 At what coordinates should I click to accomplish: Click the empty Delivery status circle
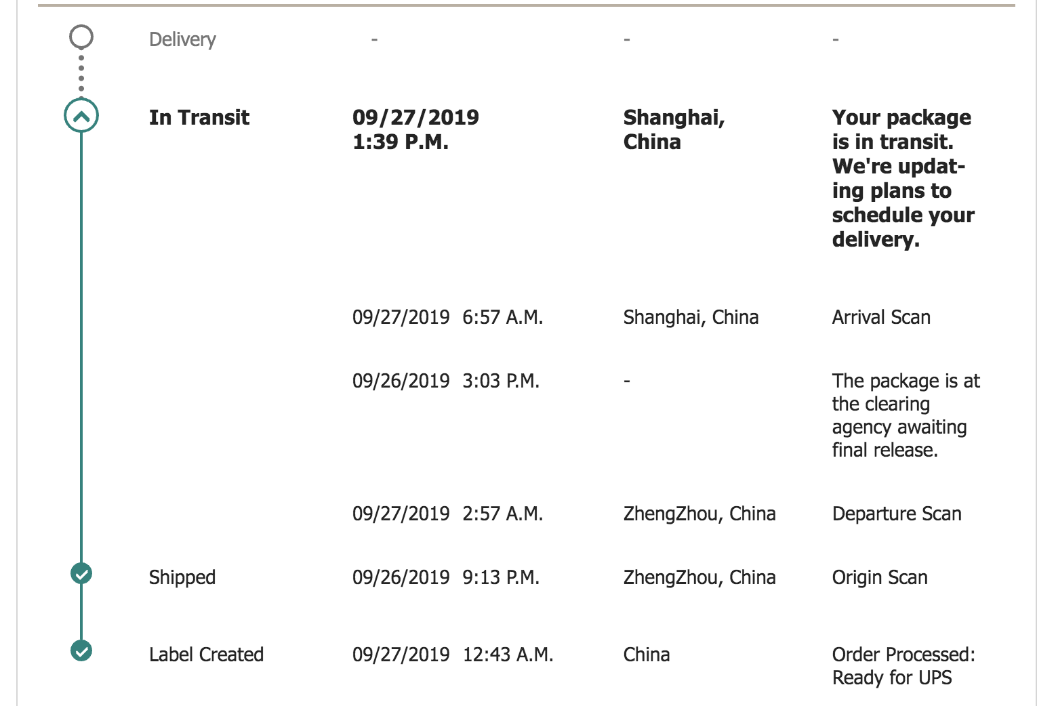81,37
